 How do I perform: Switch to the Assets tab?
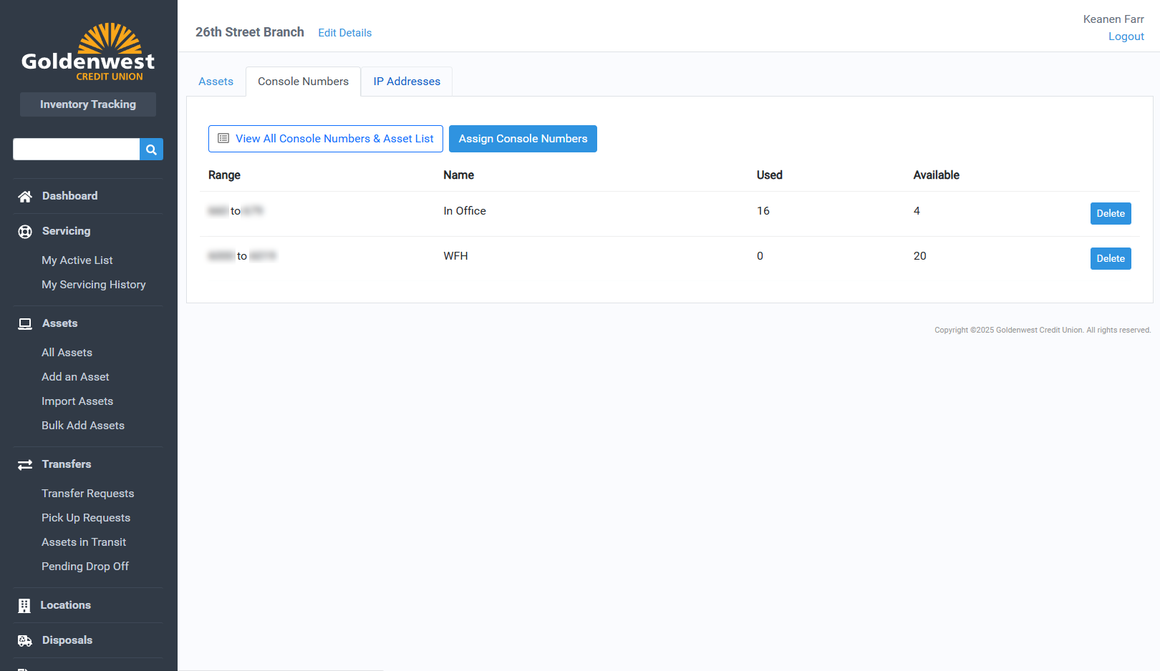216,82
